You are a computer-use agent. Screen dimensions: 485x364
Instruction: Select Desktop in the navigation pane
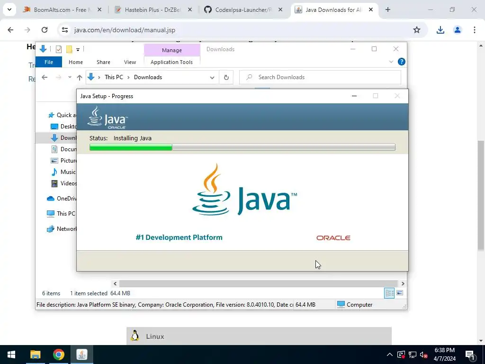63,126
